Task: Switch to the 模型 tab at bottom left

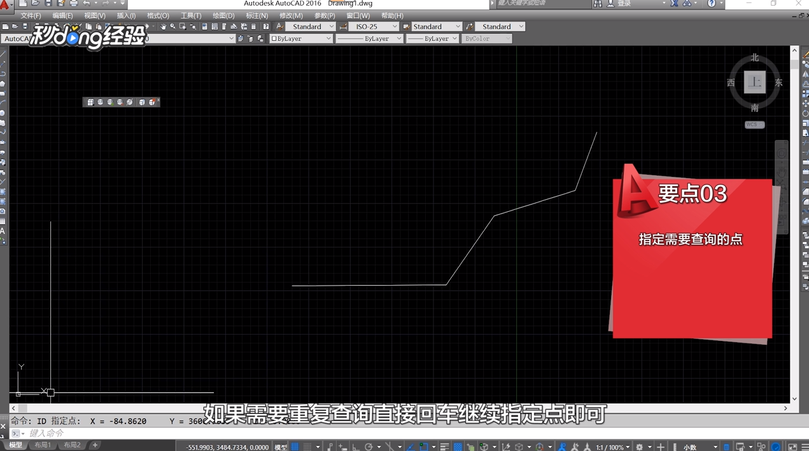Action: [15, 445]
